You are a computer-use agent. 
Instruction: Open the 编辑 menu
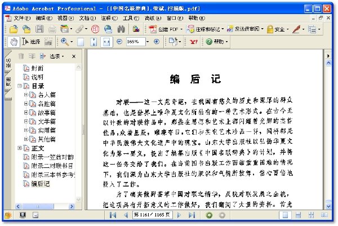[x=44, y=18]
